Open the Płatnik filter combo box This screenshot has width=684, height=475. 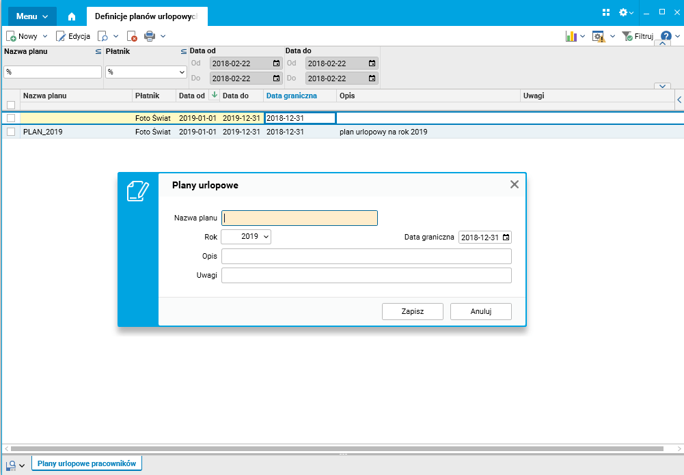point(146,72)
